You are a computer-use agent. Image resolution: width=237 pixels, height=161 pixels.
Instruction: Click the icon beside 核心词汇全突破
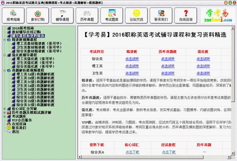(9, 109)
